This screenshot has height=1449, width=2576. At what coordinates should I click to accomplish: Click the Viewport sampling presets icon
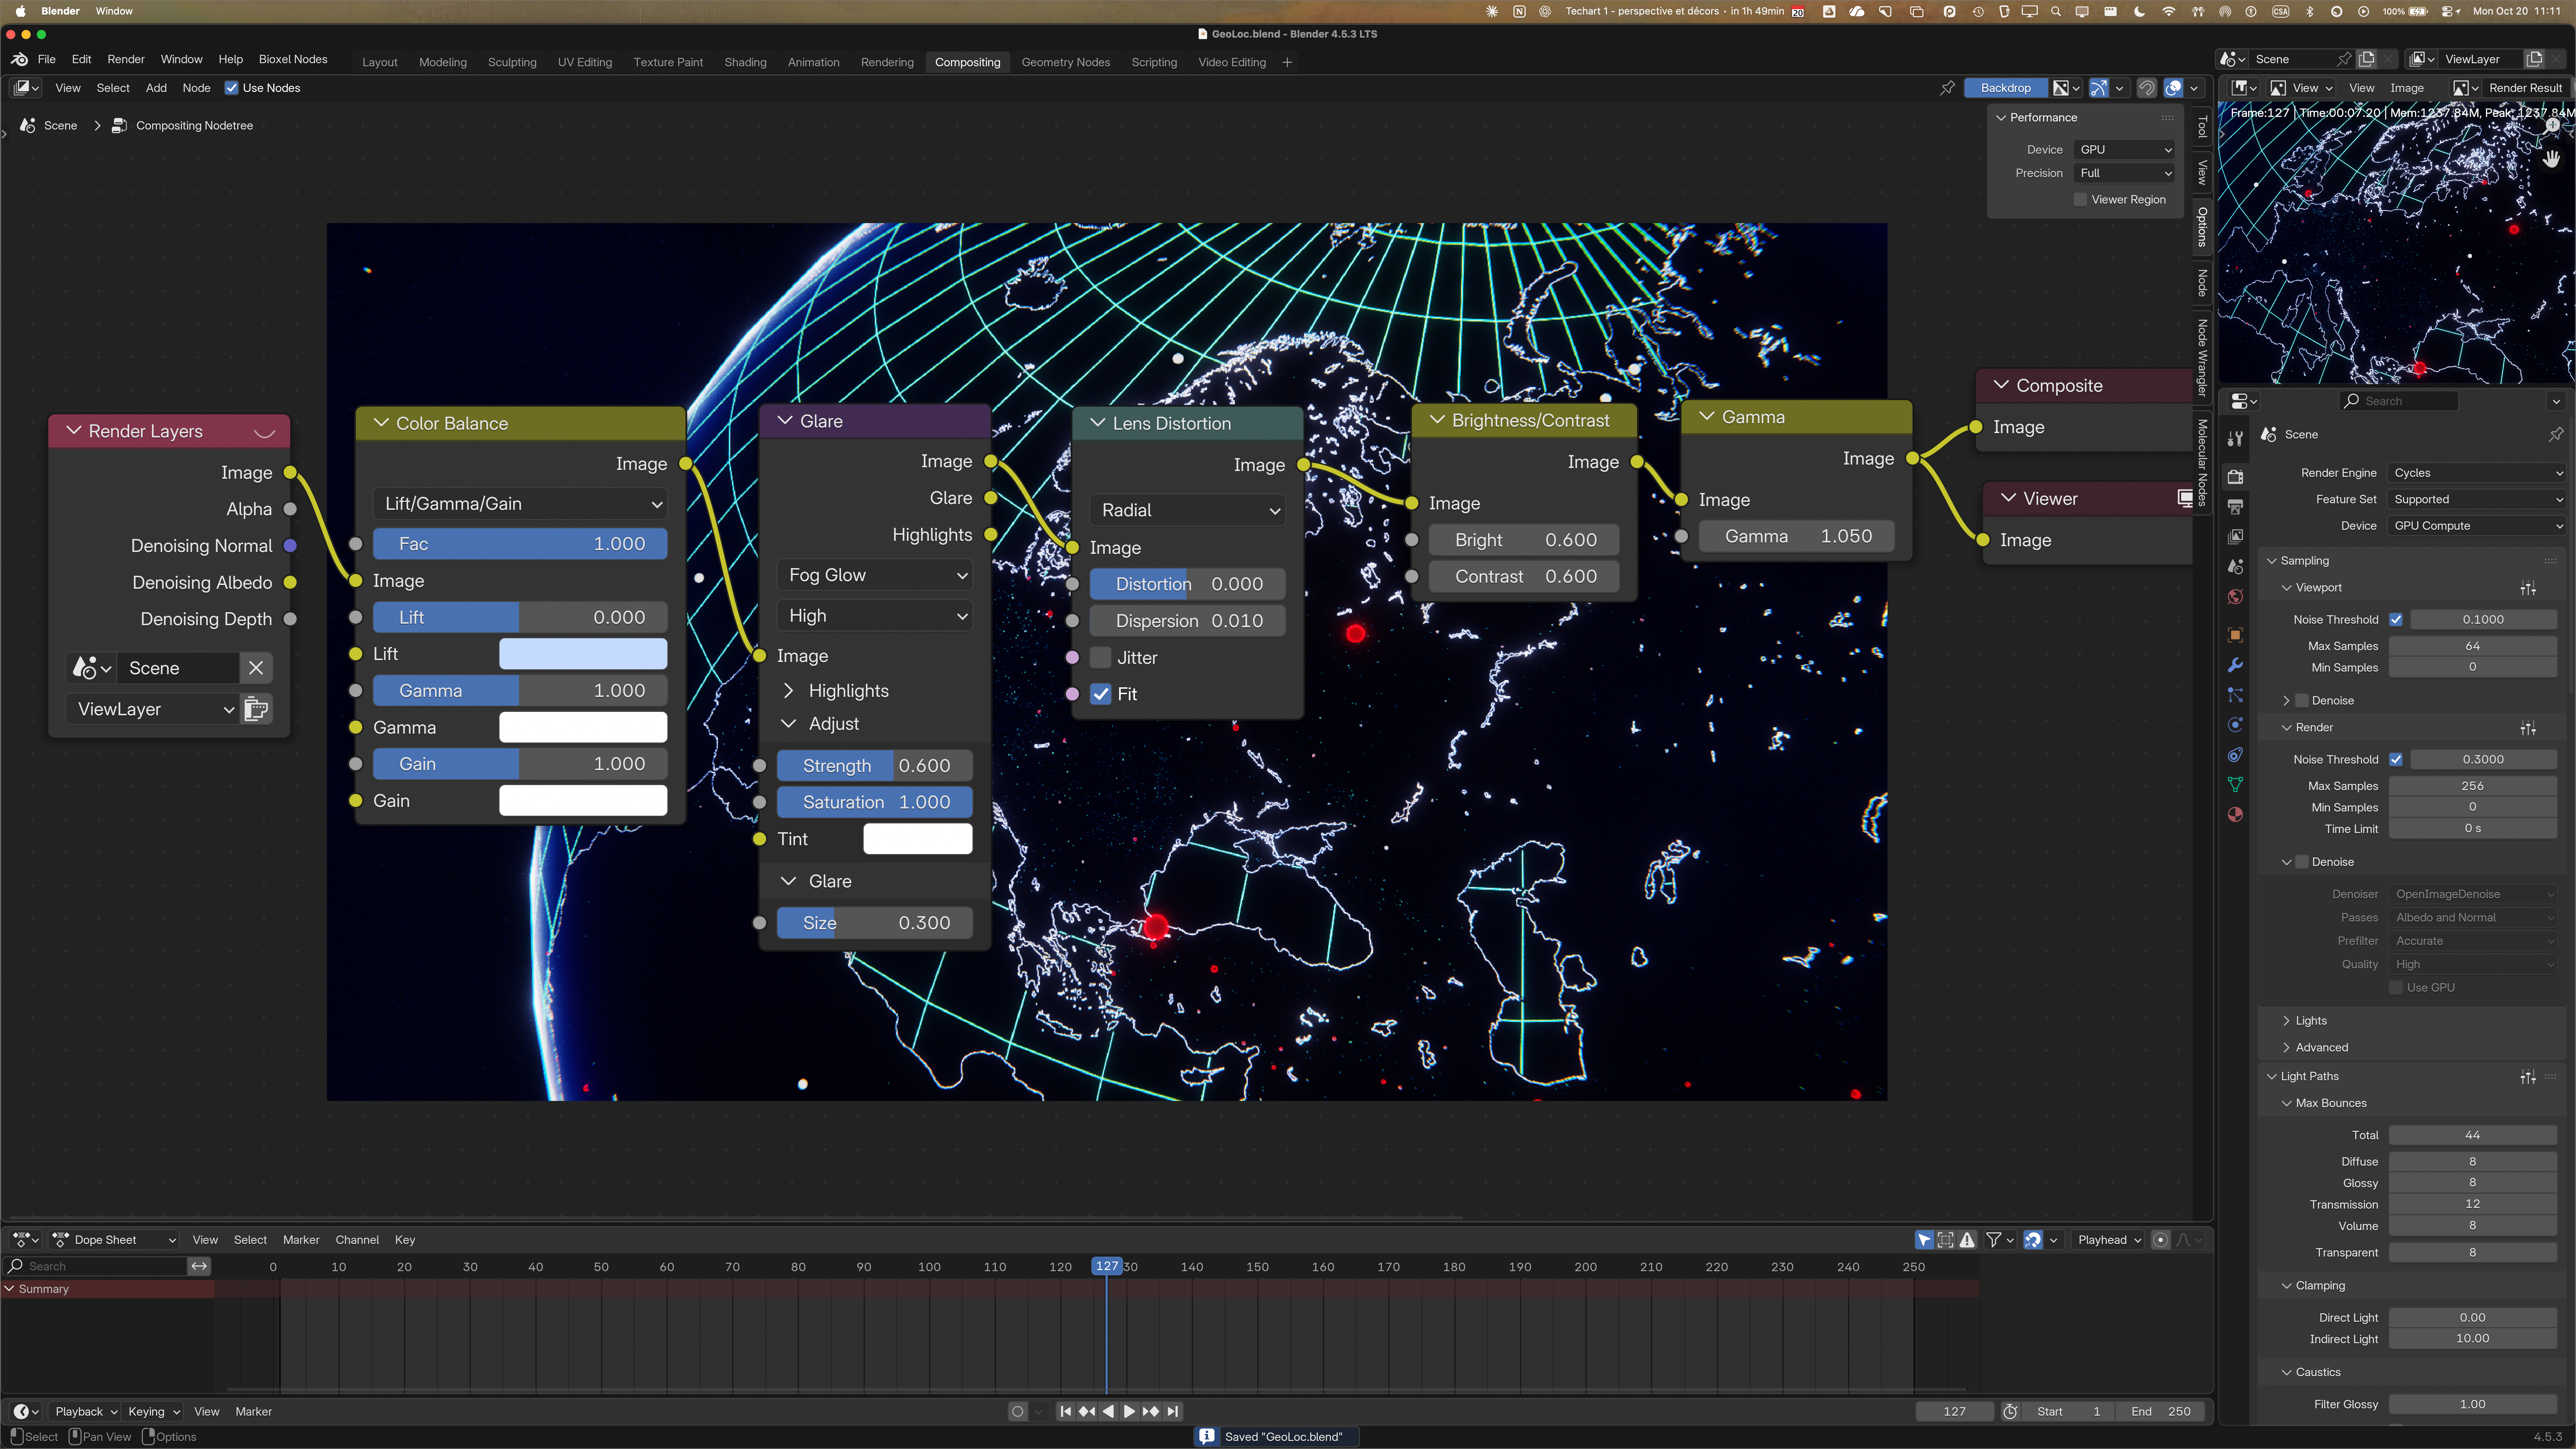click(2528, 588)
